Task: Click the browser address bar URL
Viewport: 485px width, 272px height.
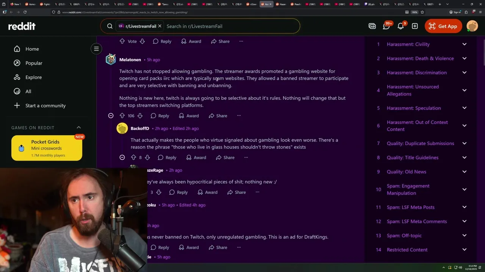Action: coord(125,12)
